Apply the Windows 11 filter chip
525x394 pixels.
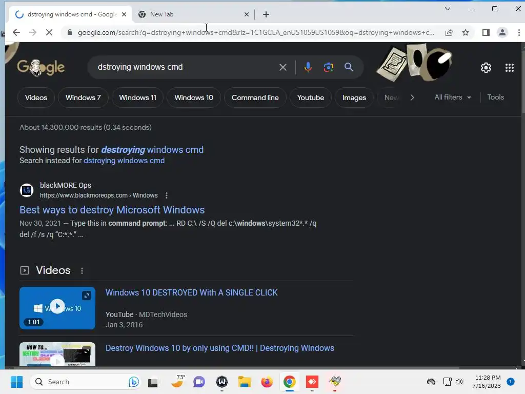click(x=137, y=97)
